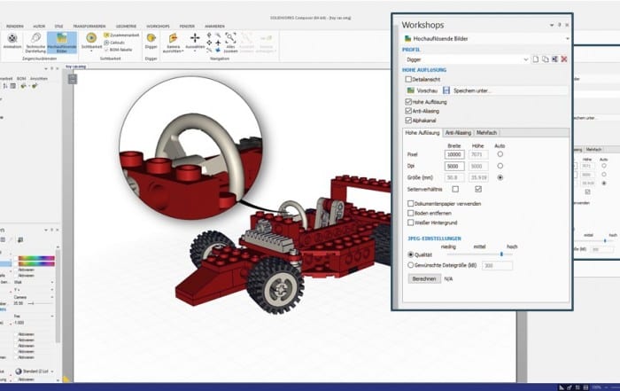Click the Pixel Breite field showing 10000
The image size is (620, 391).
point(454,154)
